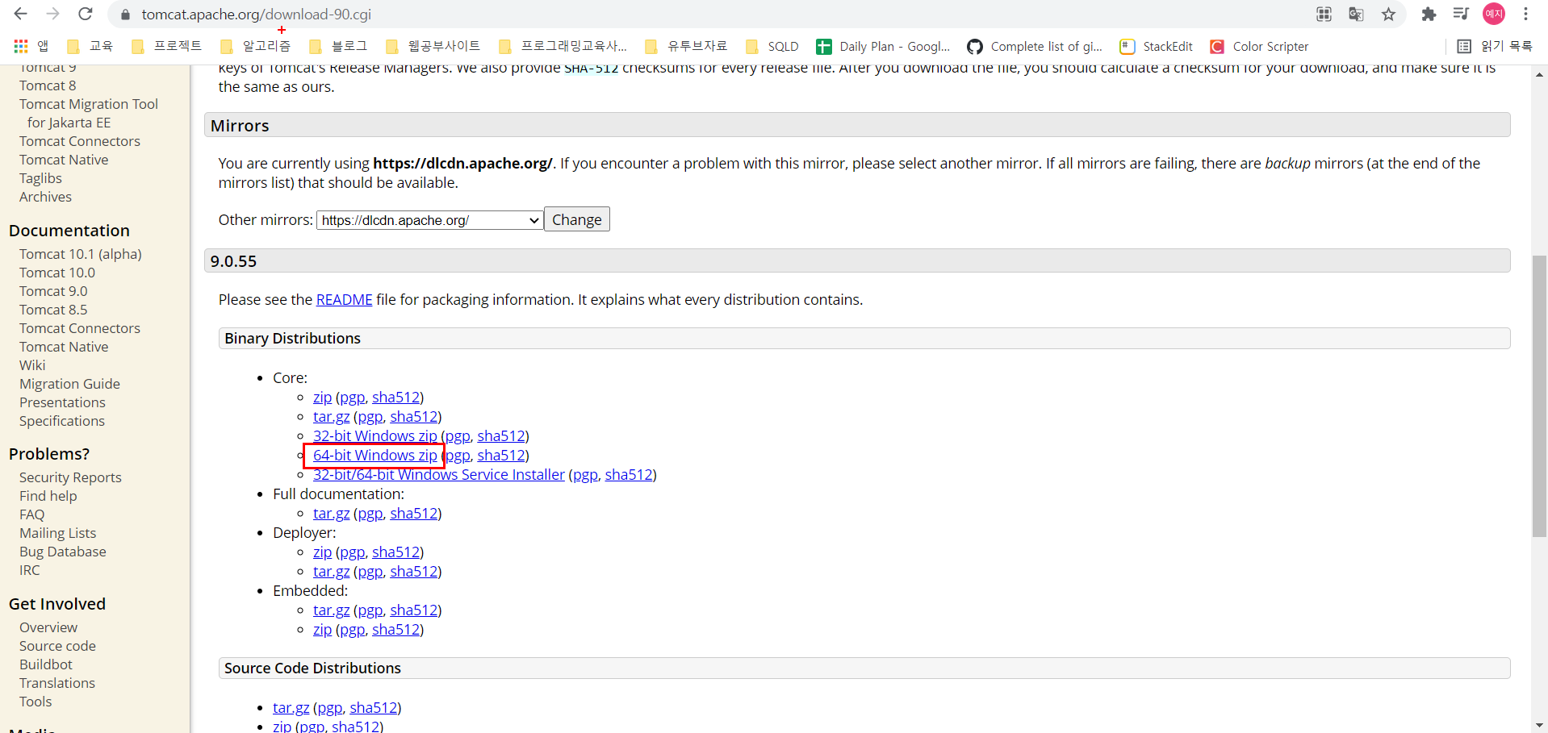Open Bug Database sidebar link
1548x733 pixels.
pyautogui.click(x=63, y=552)
